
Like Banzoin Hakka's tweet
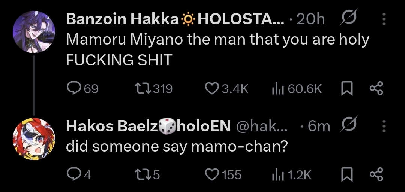coord(212,88)
